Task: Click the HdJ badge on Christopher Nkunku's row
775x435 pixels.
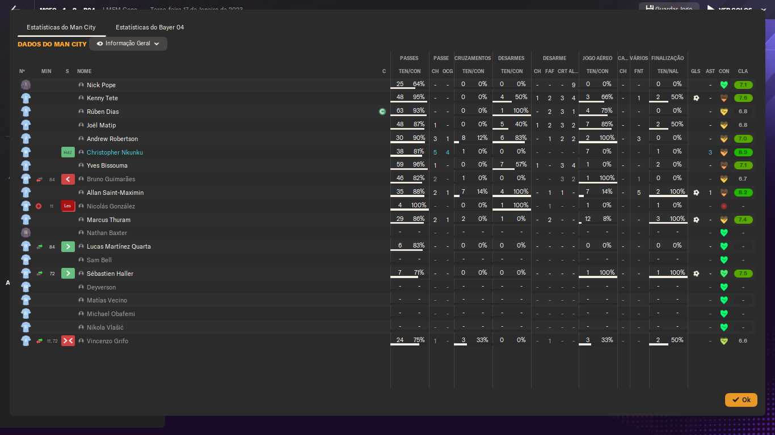Action: (x=68, y=152)
